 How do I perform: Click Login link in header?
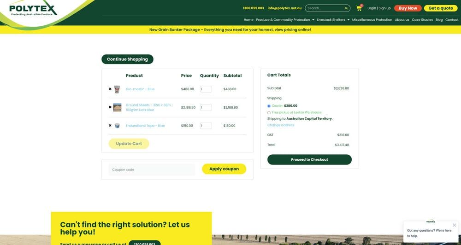(372, 8)
